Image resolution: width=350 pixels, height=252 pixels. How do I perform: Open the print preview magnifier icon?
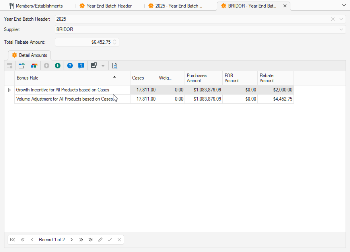(115, 66)
